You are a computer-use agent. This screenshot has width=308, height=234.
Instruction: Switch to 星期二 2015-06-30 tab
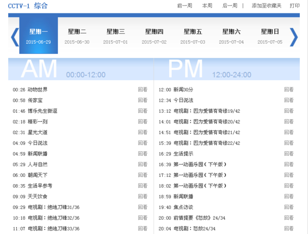(x=77, y=37)
